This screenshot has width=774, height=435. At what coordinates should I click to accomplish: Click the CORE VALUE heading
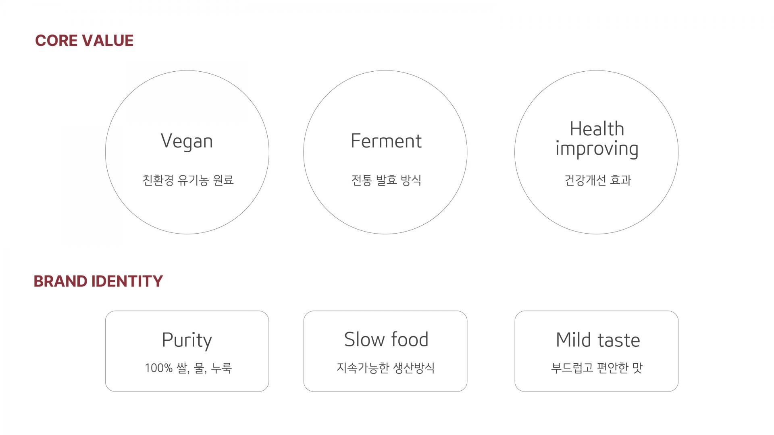point(84,41)
